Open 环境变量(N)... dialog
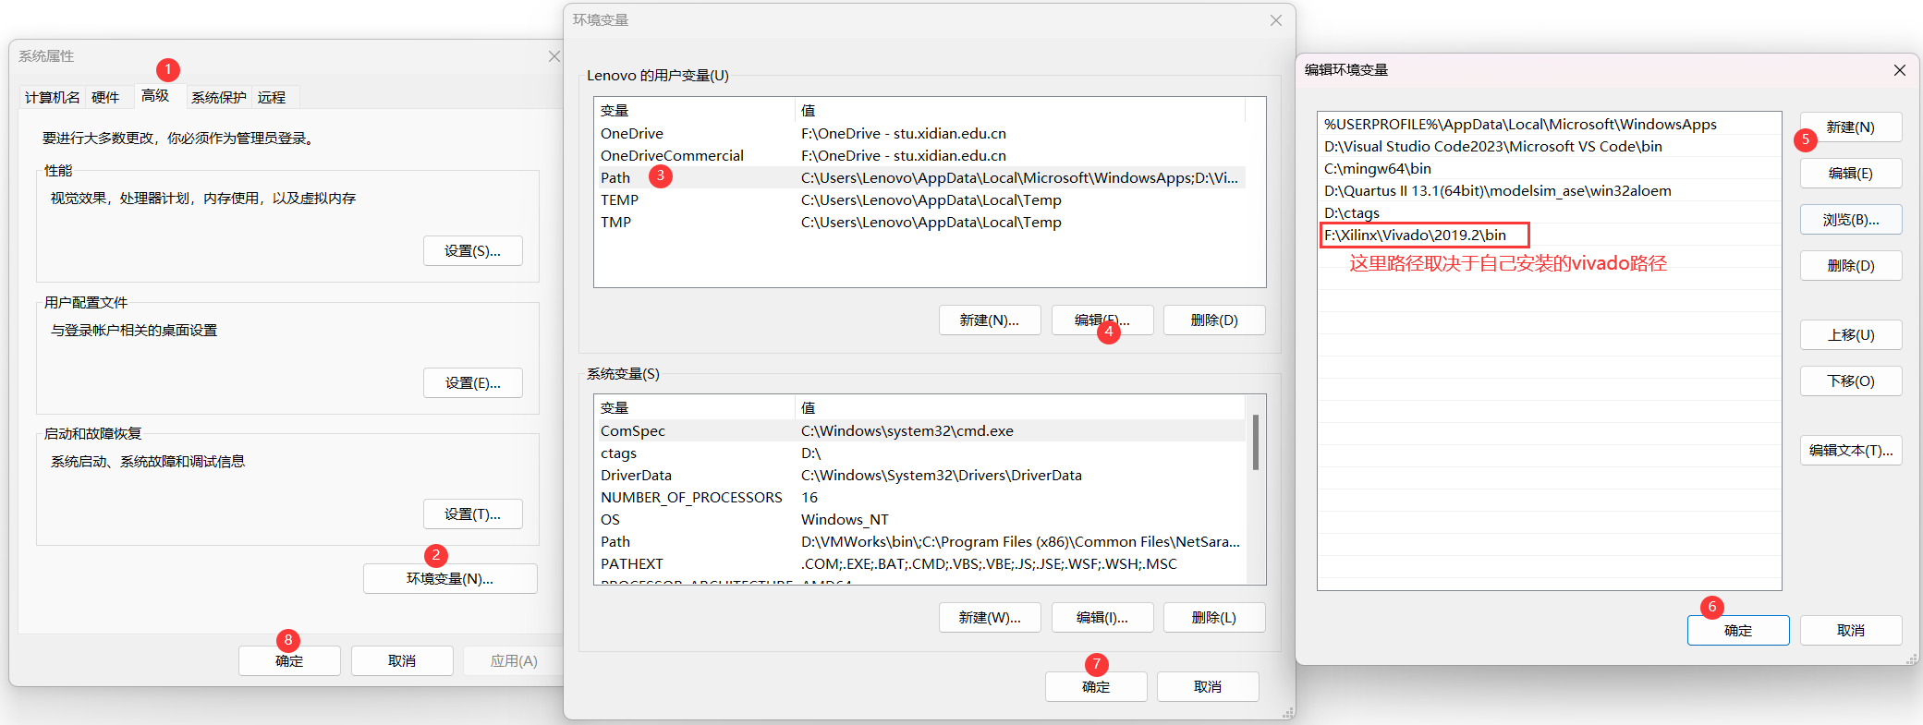This screenshot has height=725, width=1923. 450,579
